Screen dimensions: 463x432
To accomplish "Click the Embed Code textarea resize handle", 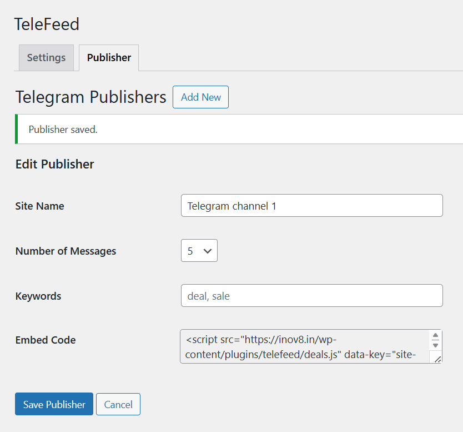I will (x=438, y=359).
